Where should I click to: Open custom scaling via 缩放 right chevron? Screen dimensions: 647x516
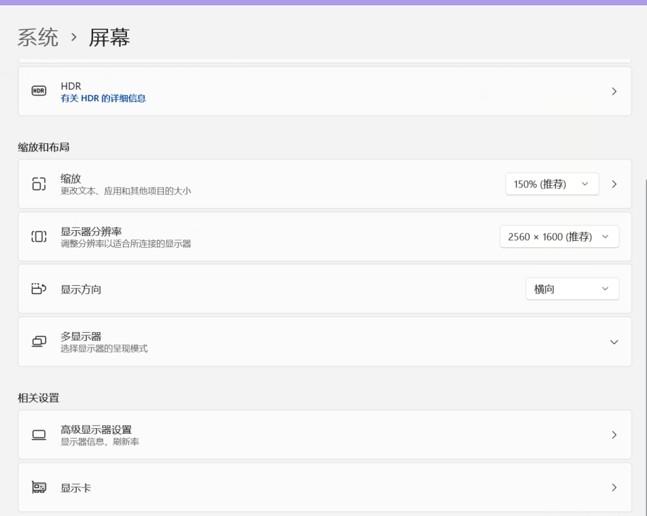614,184
